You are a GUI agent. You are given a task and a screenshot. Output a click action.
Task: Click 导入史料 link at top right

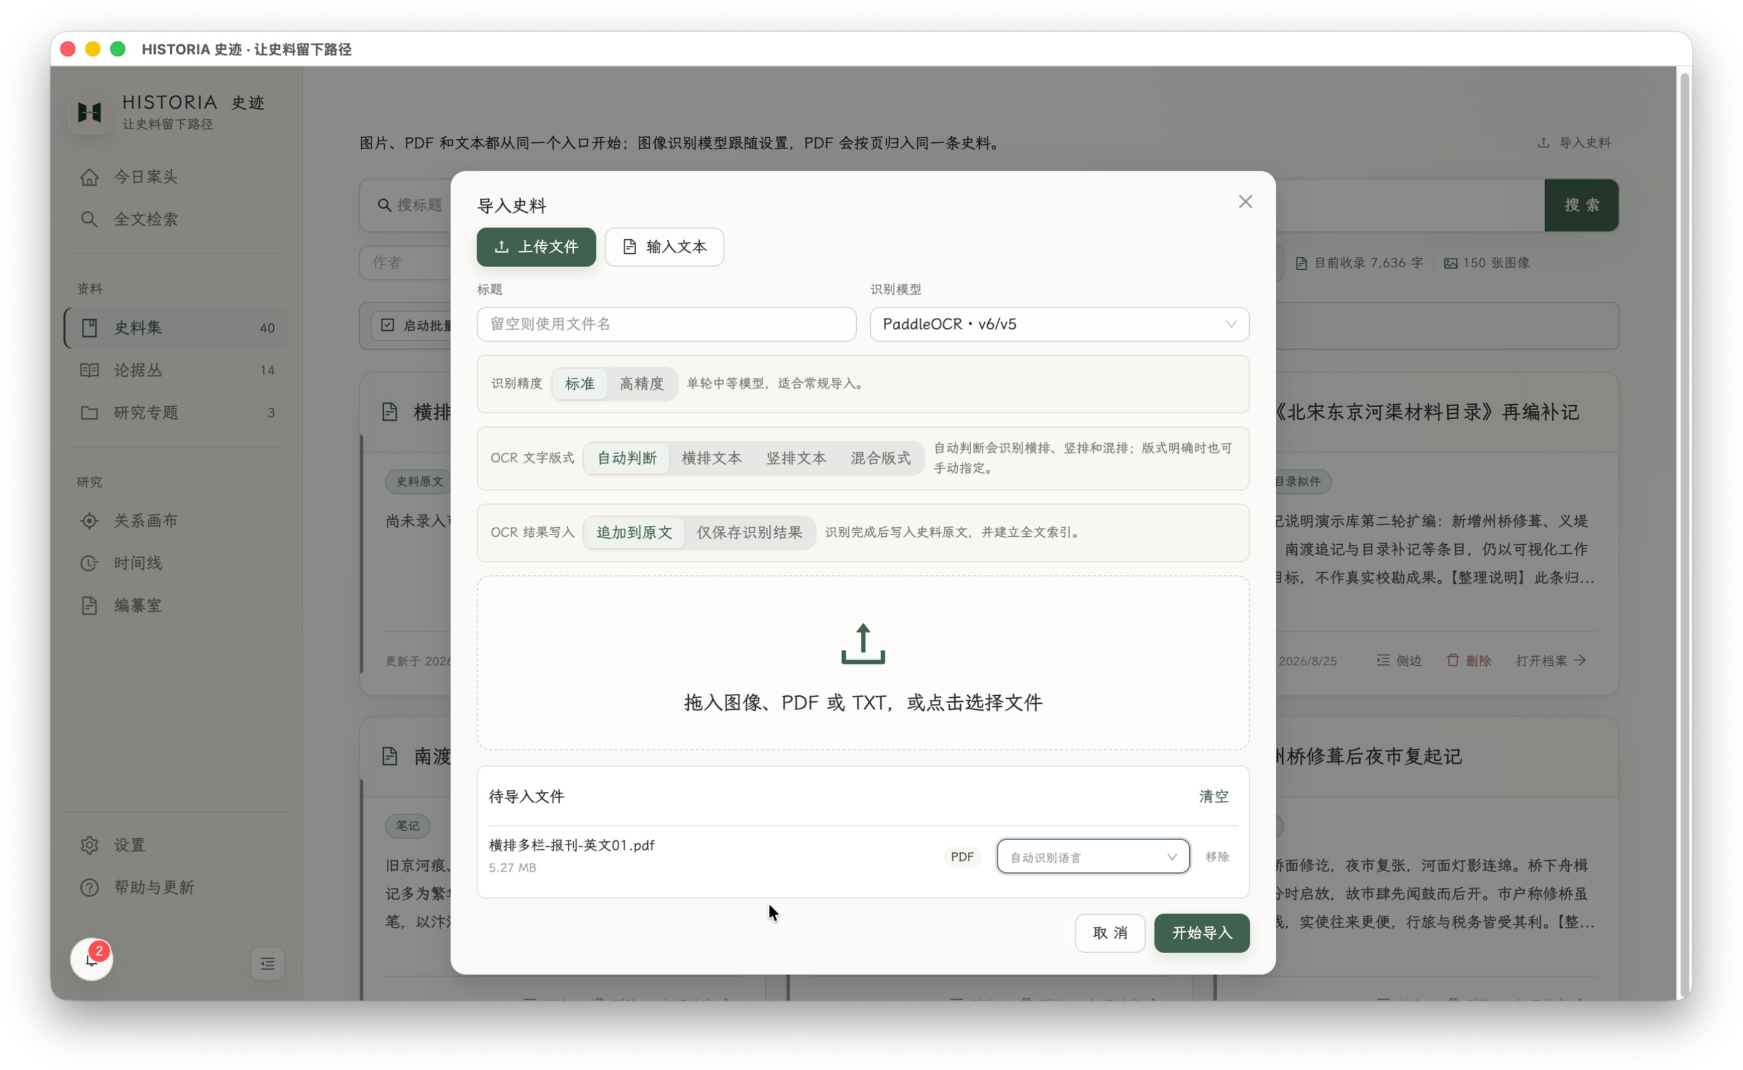pyautogui.click(x=1575, y=143)
